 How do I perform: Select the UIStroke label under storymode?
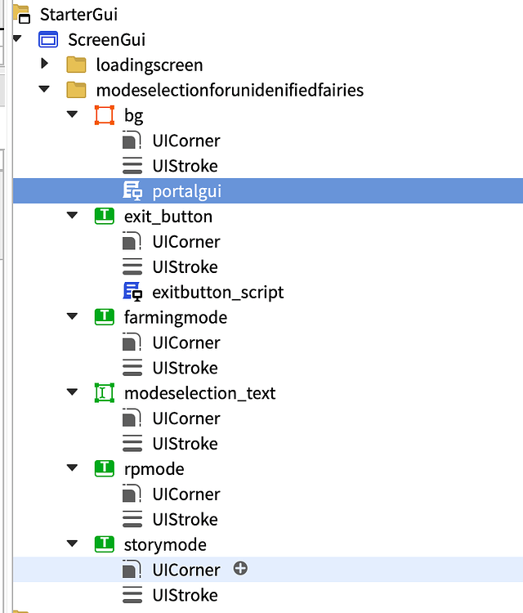point(186,595)
